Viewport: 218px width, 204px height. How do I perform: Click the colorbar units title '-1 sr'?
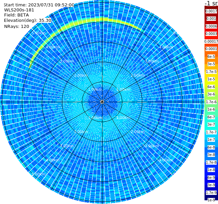(211, 3)
